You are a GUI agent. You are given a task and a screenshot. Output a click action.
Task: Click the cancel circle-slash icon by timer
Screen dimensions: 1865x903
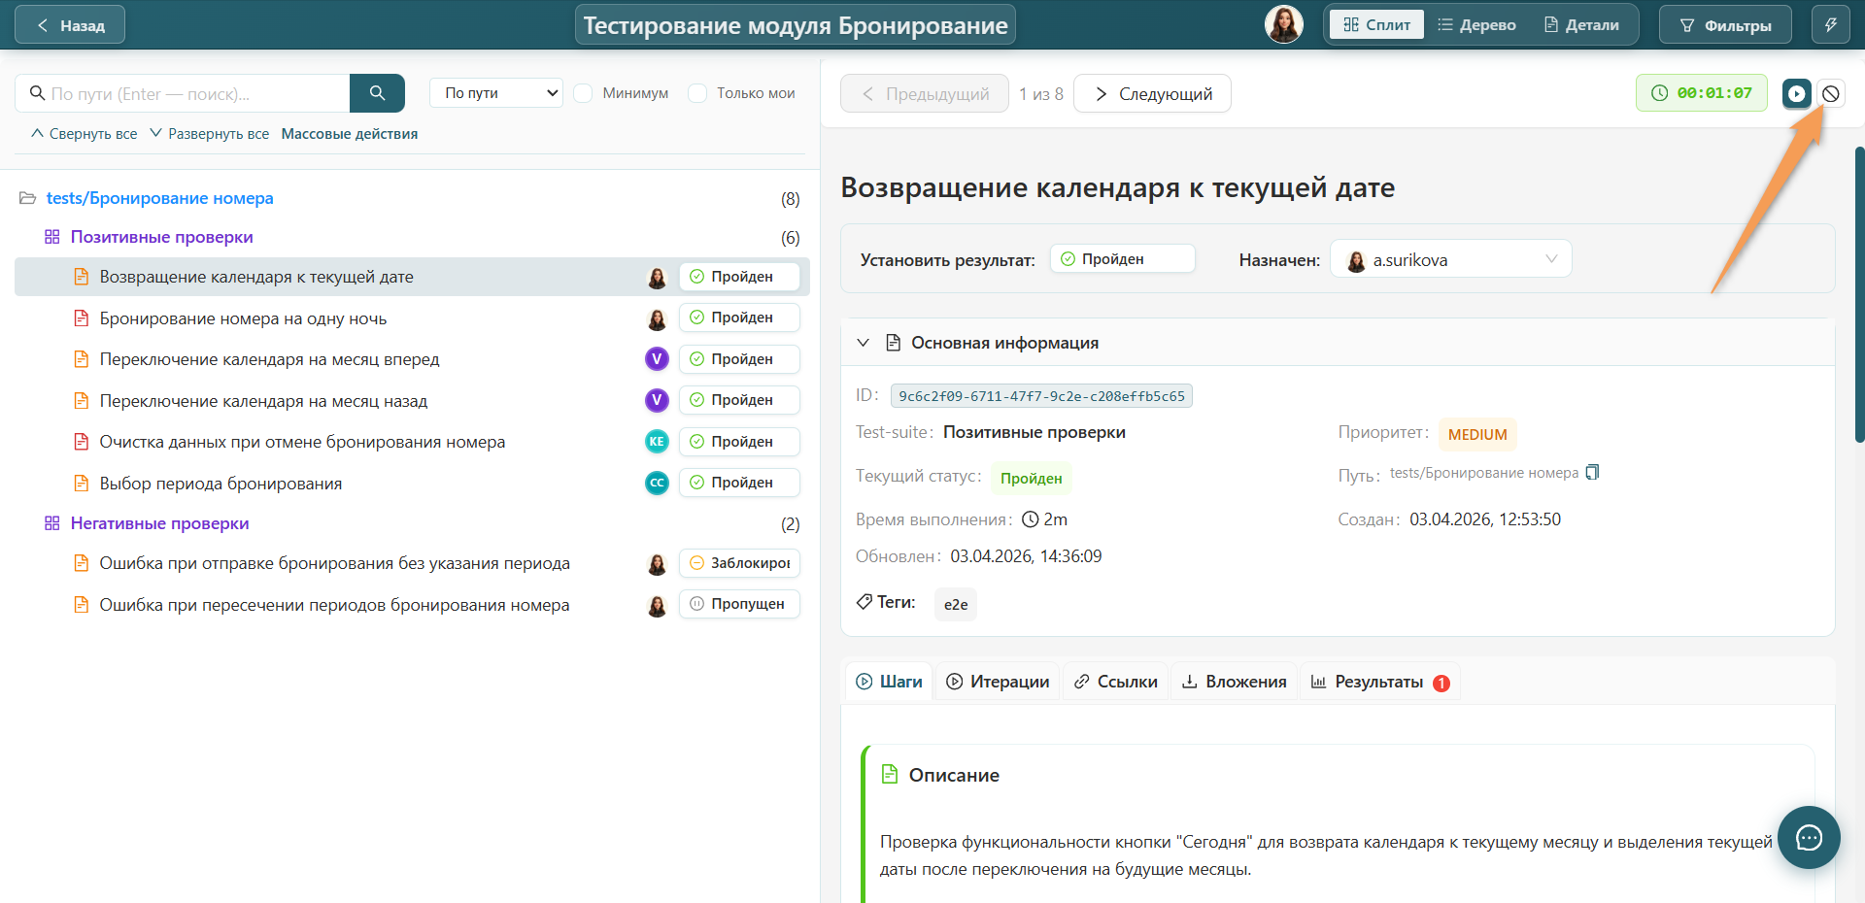1831,93
